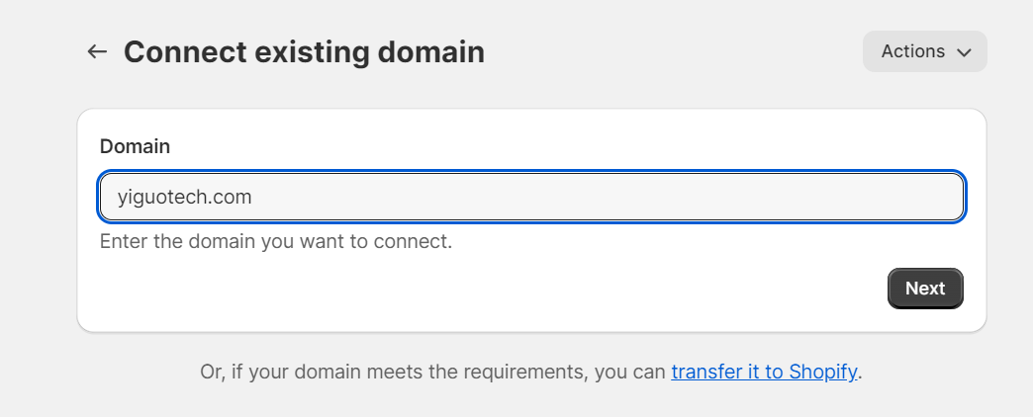This screenshot has width=1033, height=417.
Task: Click the 'yiguotech.com' text in the field
Action: pos(184,197)
